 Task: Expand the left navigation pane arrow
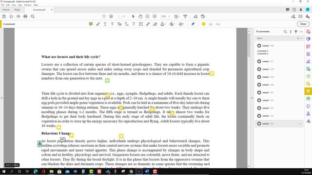click(x=1, y=98)
